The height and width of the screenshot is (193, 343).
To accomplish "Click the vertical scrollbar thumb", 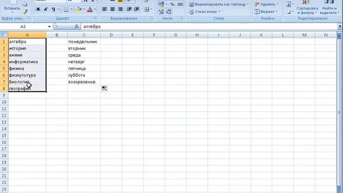I will tap(339, 112).
